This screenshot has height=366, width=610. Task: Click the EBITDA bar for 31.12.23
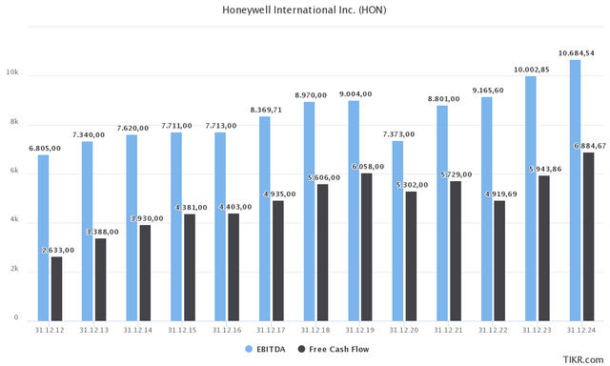[531, 199]
